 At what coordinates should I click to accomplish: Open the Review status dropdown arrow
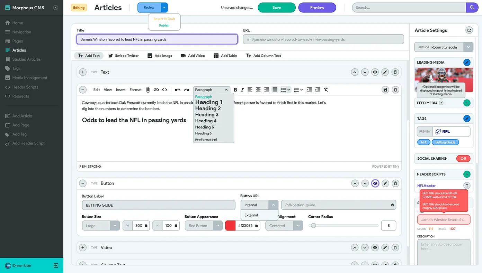[164, 8]
